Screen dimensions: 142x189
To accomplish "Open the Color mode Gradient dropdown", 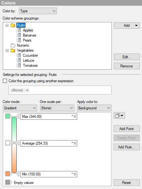I will pyautogui.click(x=20, y=108).
